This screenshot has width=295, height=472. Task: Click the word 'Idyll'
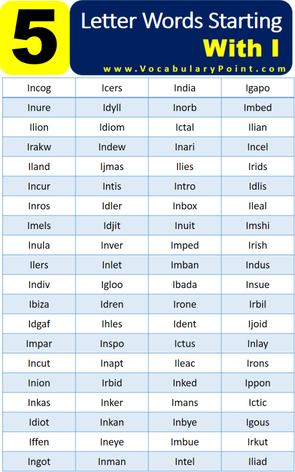point(112,108)
